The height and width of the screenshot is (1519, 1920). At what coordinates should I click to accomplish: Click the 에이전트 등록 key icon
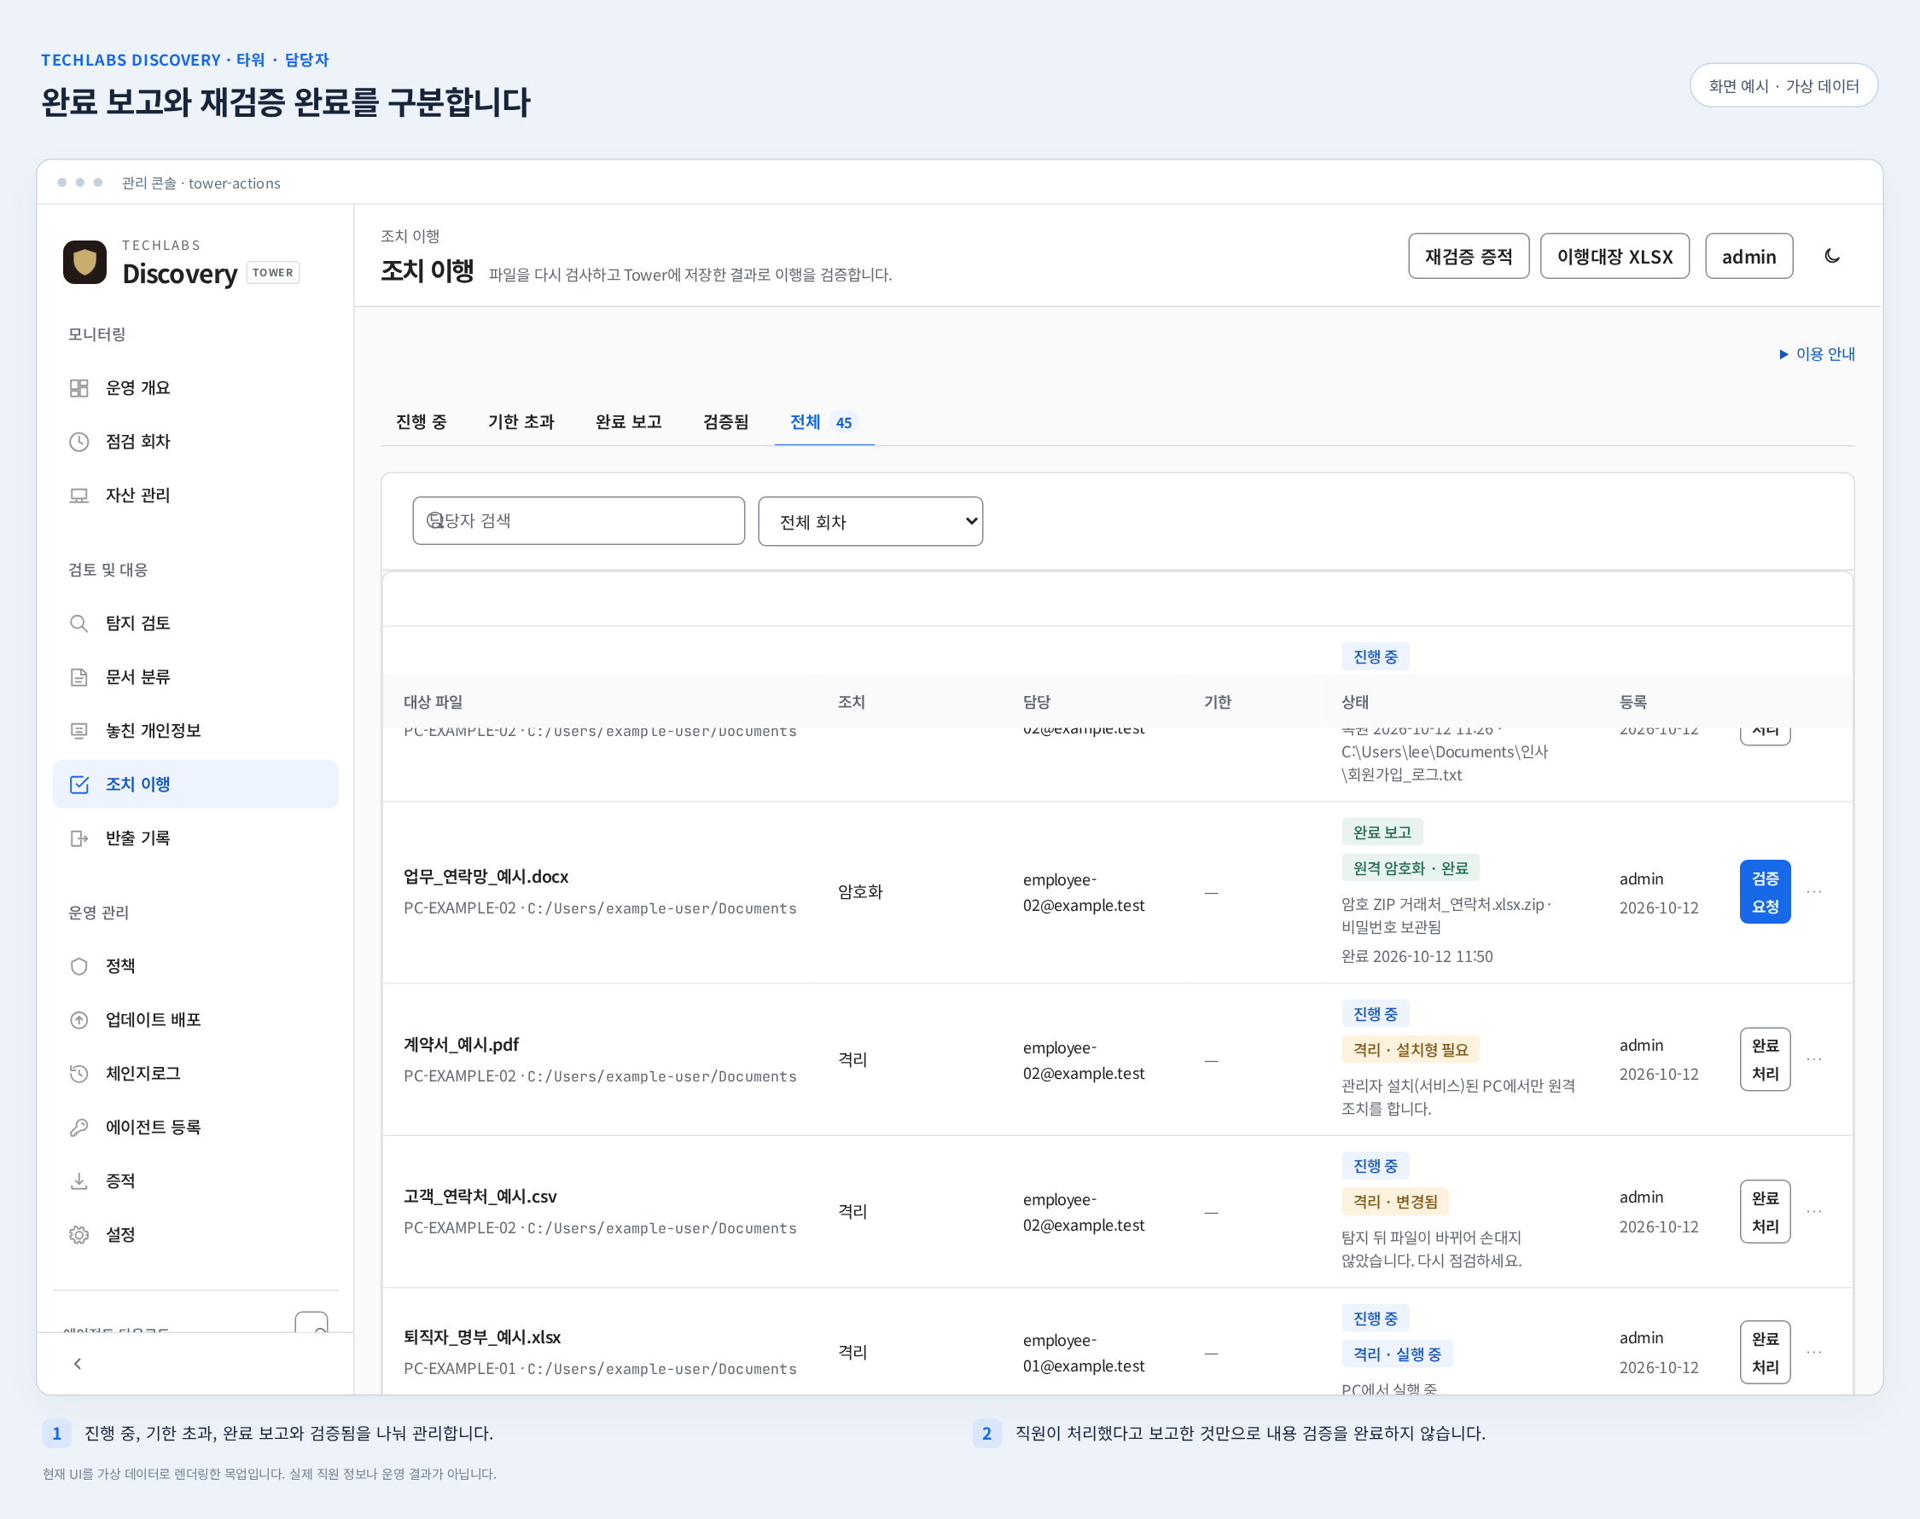point(79,1127)
